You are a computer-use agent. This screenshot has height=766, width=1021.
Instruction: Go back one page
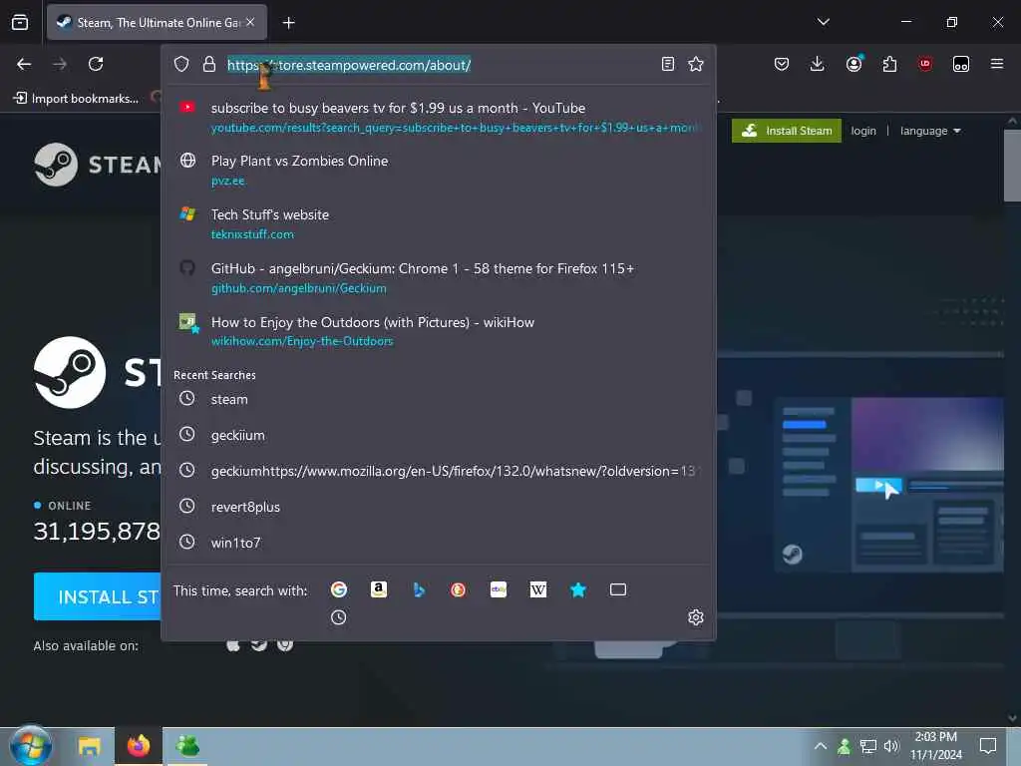pyautogui.click(x=24, y=64)
